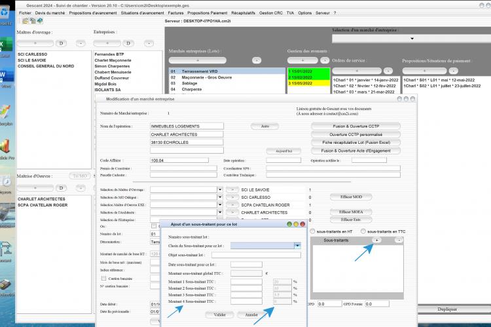Click the Auto button
The height and width of the screenshot is (327, 491).
265,126
